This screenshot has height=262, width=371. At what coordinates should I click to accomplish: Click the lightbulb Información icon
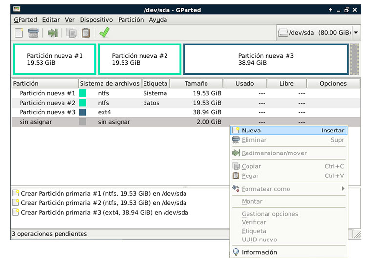[x=236, y=252]
